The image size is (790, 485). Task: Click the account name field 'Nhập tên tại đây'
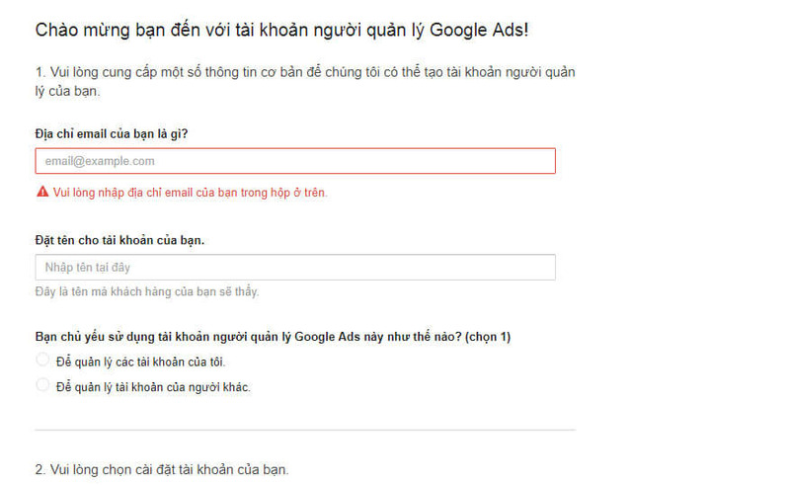295,268
